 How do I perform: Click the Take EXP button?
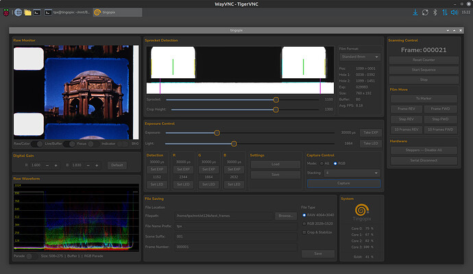[x=371, y=133]
